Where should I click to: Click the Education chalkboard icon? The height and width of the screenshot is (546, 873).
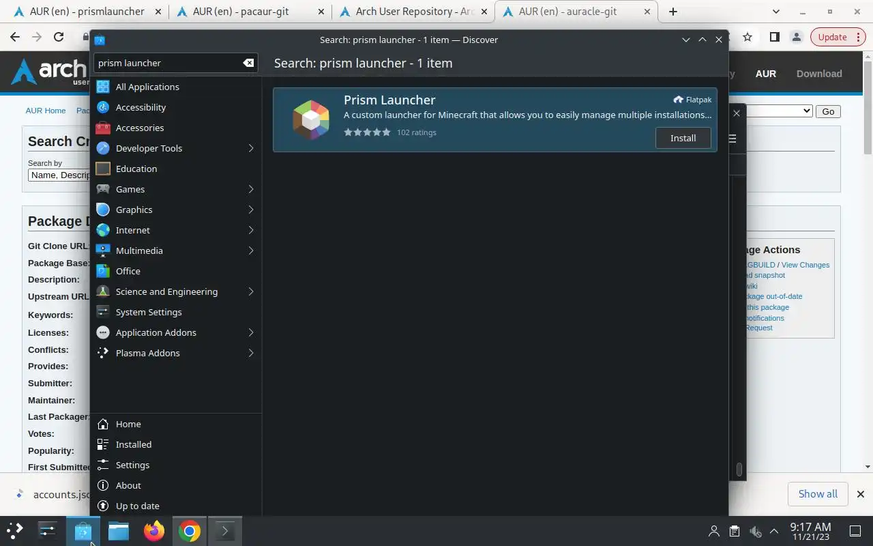tap(103, 169)
